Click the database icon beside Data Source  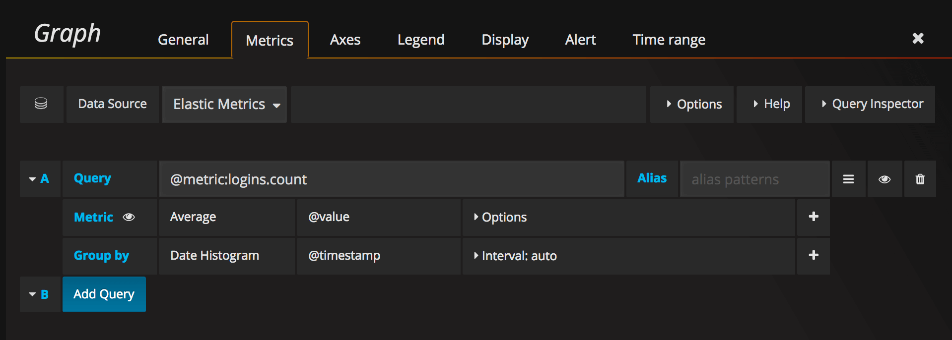coord(41,104)
